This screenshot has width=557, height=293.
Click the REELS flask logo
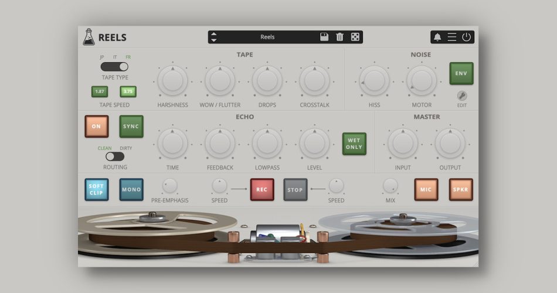click(x=89, y=37)
